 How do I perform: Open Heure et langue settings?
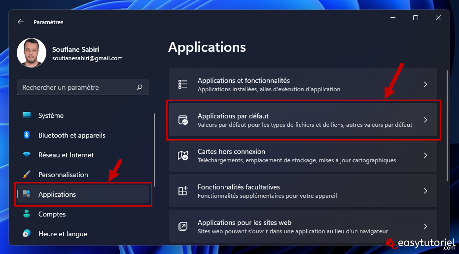pyautogui.click(x=83, y=234)
